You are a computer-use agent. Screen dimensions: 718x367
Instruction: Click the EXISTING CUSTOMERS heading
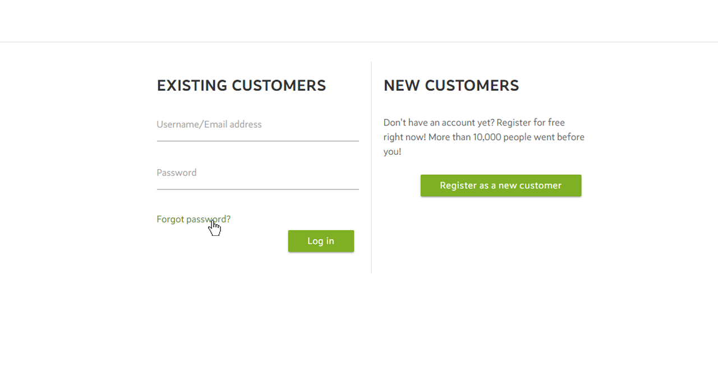coord(241,86)
